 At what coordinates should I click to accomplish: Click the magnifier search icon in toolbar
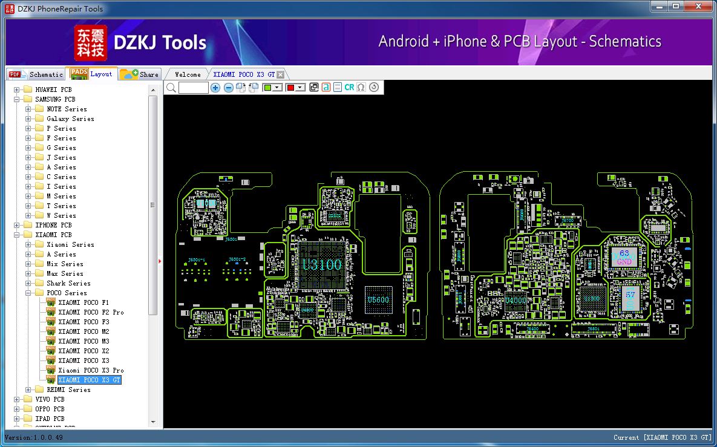tap(171, 88)
